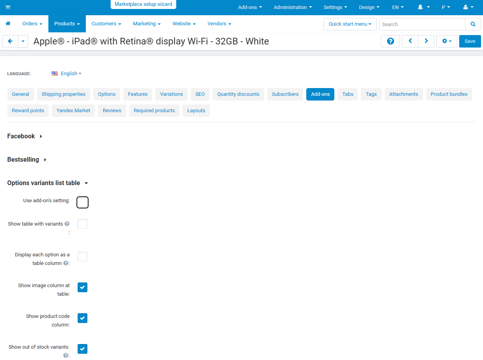The height and width of the screenshot is (360, 483).
Task: Switch to the Product bundles tab
Action: [449, 94]
